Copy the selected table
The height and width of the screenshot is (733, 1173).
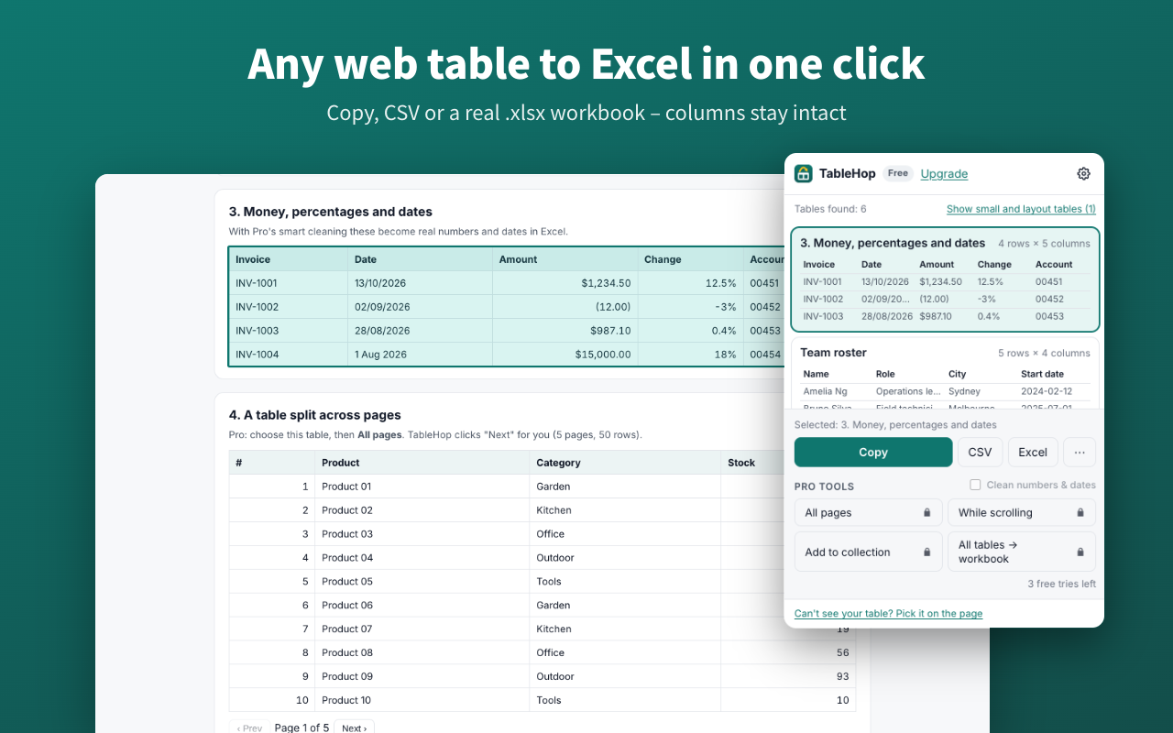click(873, 452)
